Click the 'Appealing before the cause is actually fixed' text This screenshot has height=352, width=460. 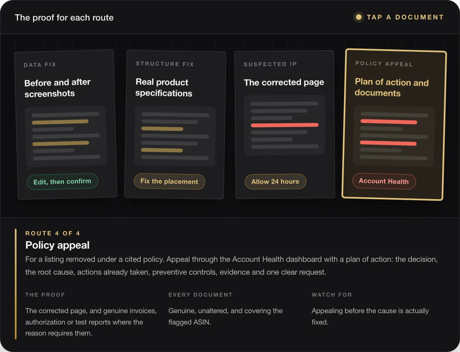(370, 316)
